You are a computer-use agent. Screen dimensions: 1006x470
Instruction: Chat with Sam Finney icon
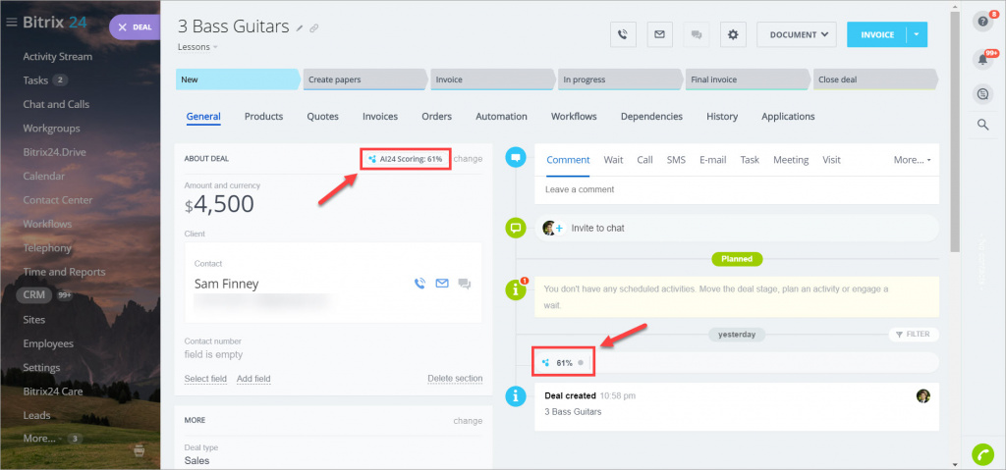click(x=465, y=284)
